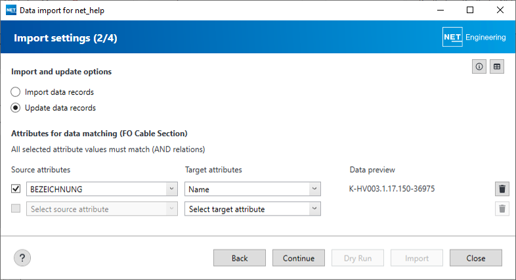The image size is (516, 280).
Task: Click the NET Engineering logo in header
Action: (475, 37)
